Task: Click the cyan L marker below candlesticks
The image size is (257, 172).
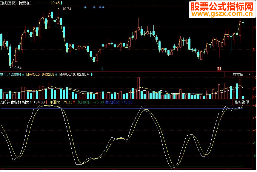Action: 103,69
